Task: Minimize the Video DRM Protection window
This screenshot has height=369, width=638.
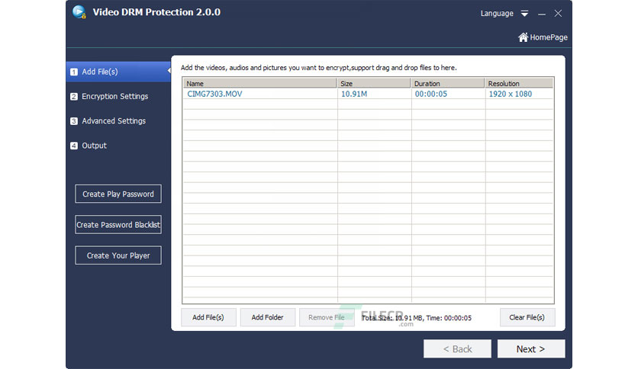Action: [x=542, y=14]
